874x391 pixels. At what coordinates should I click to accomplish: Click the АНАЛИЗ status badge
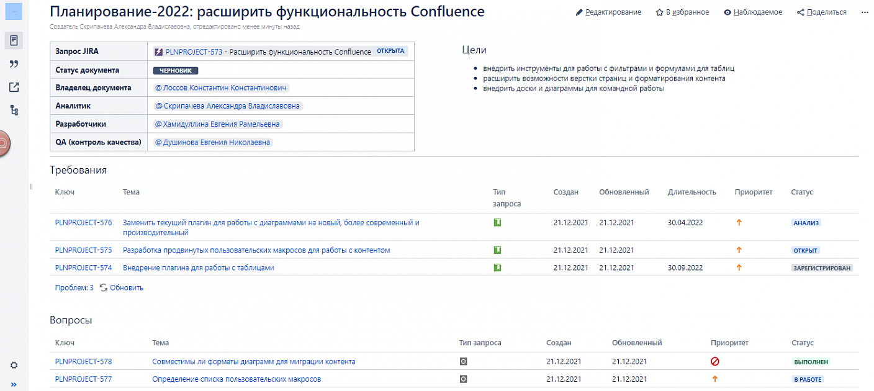806,223
